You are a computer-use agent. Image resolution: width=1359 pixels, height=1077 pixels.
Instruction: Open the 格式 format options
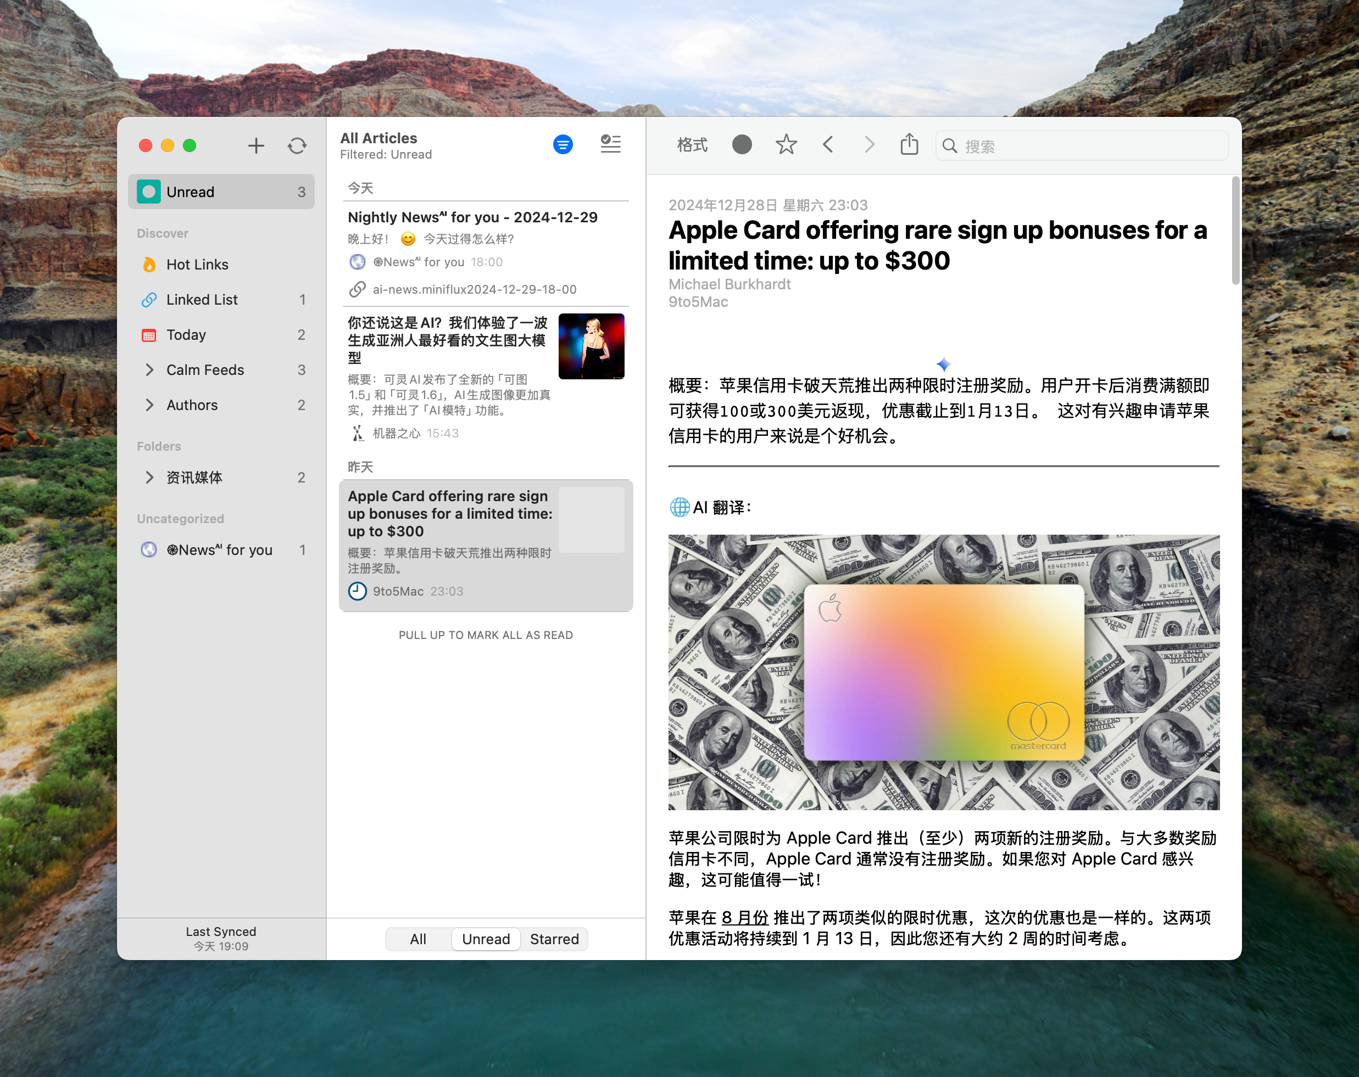click(x=692, y=145)
